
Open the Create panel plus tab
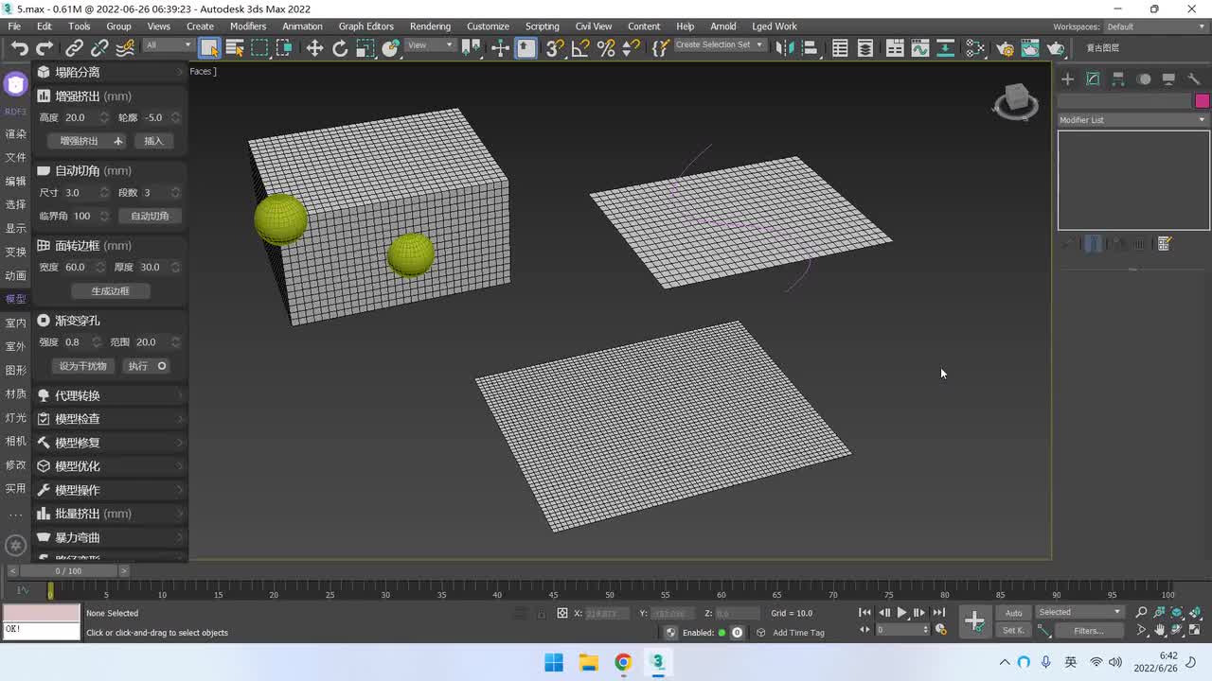(1067, 79)
